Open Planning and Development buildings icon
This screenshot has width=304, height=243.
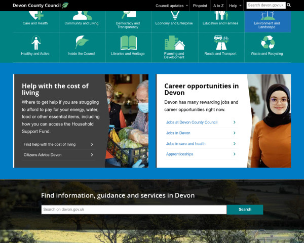174,43
